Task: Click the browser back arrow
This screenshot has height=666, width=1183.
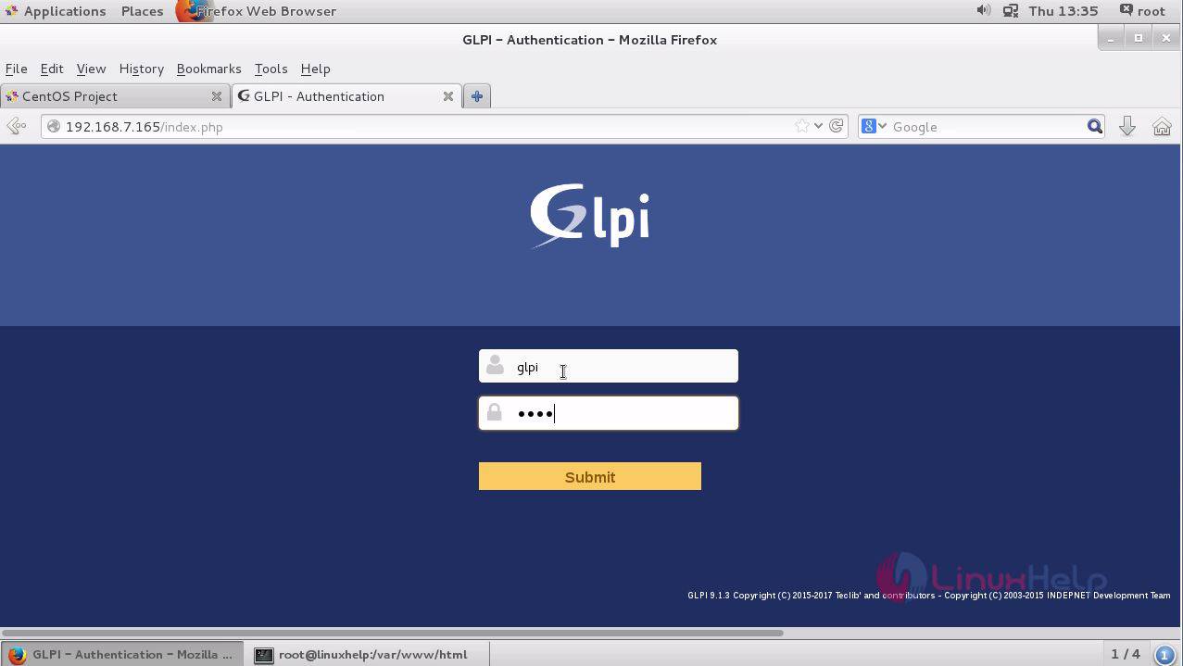Action: (16, 127)
